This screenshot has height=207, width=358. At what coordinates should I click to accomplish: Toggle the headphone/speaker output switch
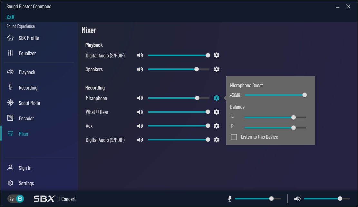coord(16,199)
